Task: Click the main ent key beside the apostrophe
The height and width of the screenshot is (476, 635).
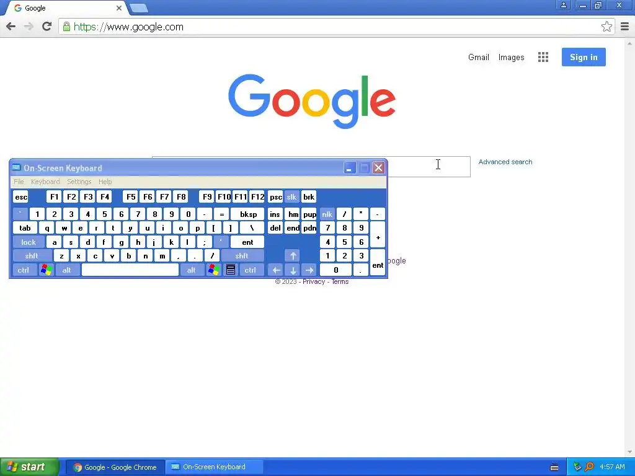Action: (247, 242)
